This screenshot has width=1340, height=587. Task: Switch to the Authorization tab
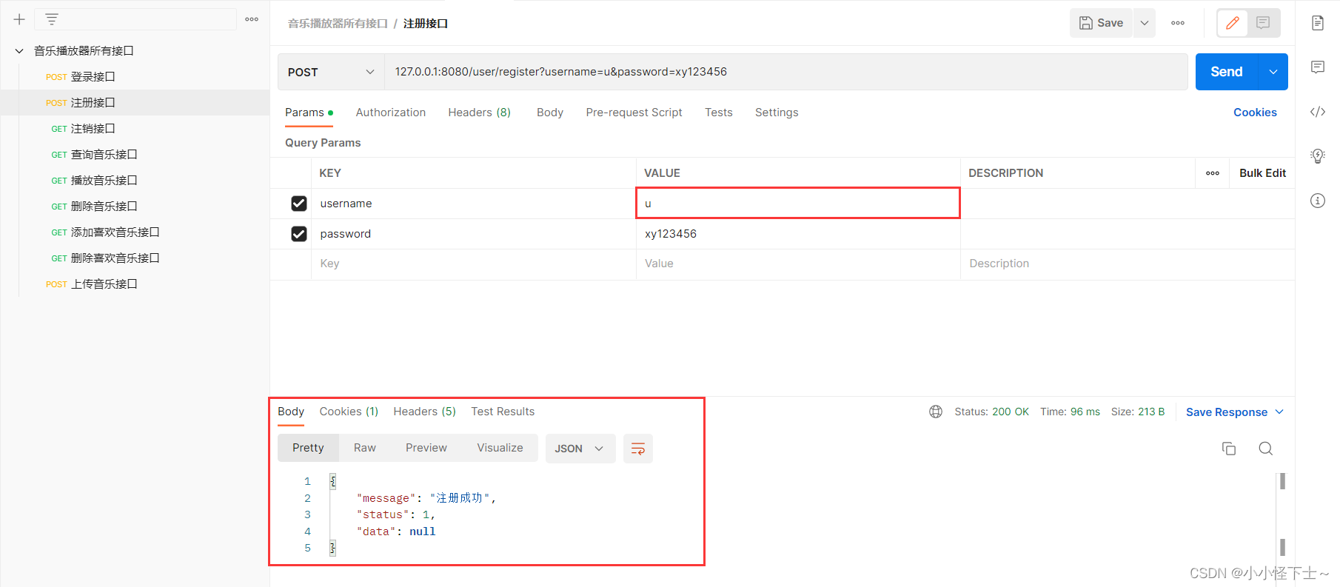[391, 113]
